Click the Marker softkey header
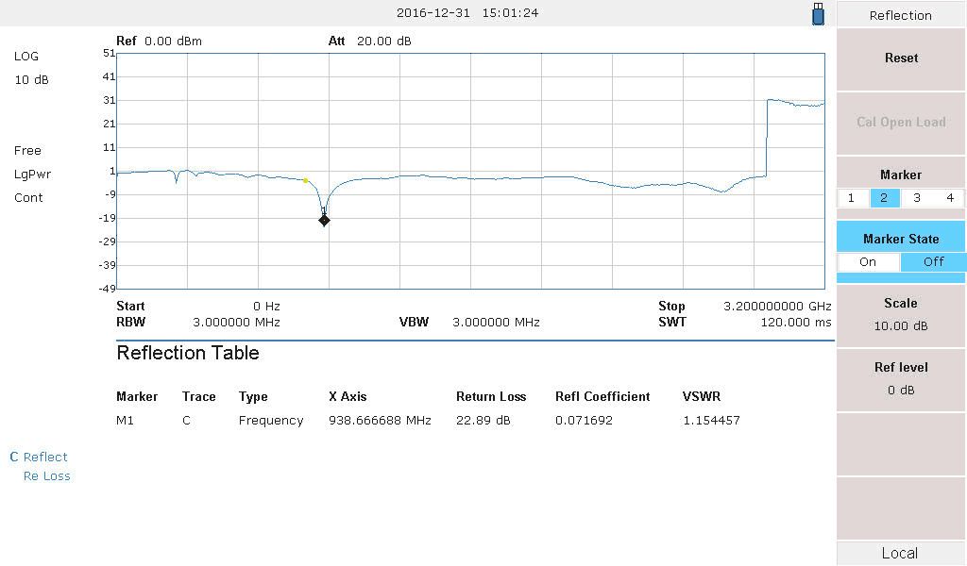Image resolution: width=967 pixels, height=566 pixels. (x=900, y=175)
